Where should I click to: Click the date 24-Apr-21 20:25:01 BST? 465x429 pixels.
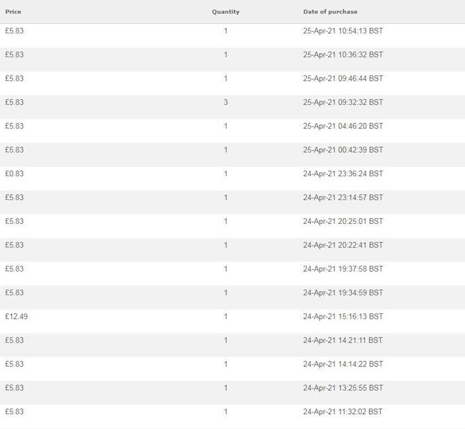tap(343, 221)
